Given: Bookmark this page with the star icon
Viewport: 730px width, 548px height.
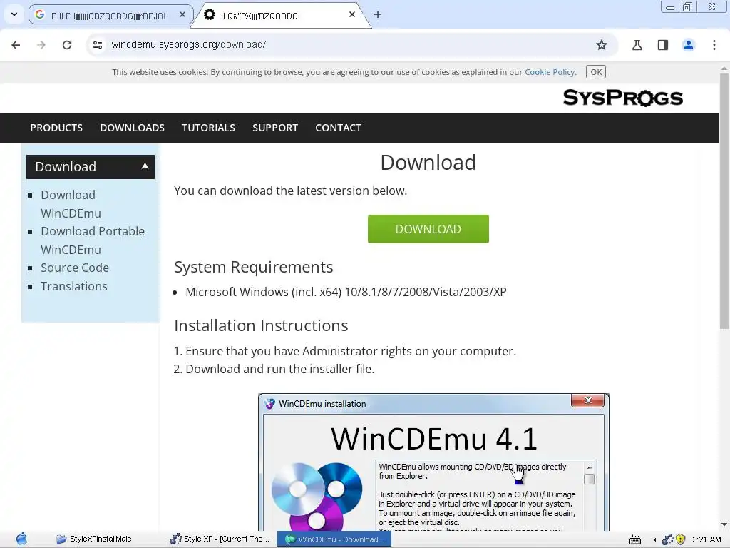Looking at the screenshot, I should [x=602, y=45].
